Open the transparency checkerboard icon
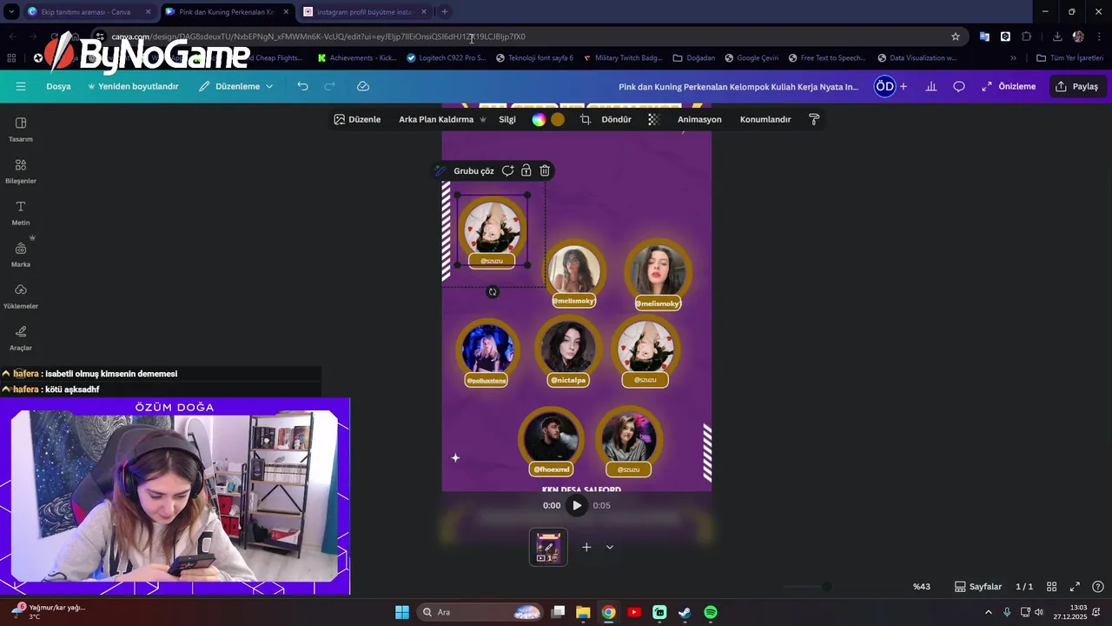 (x=653, y=119)
